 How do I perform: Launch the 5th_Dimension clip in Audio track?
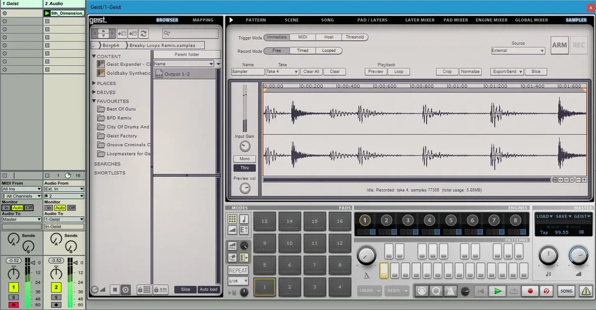(x=47, y=13)
